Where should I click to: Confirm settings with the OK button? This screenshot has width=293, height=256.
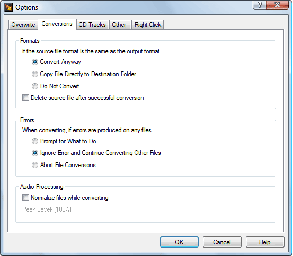(x=179, y=242)
